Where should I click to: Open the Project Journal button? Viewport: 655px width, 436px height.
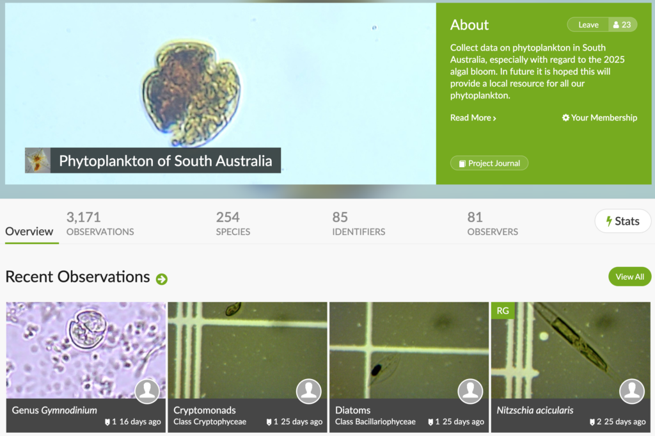pos(489,163)
